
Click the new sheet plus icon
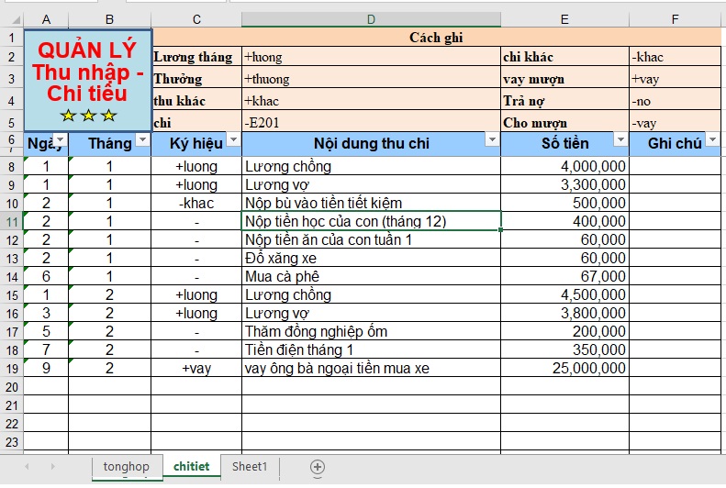click(x=318, y=467)
